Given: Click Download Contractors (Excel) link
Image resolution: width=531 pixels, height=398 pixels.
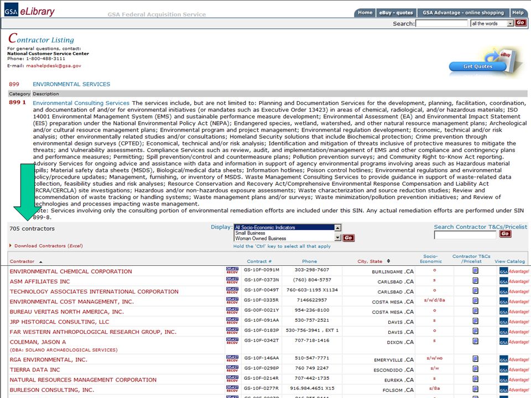Looking at the screenshot, I should (x=49, y=245).
